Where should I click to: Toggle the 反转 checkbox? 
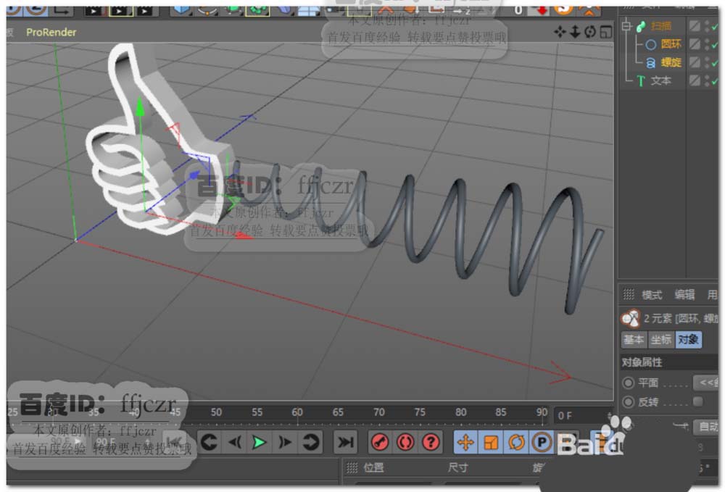698,401
